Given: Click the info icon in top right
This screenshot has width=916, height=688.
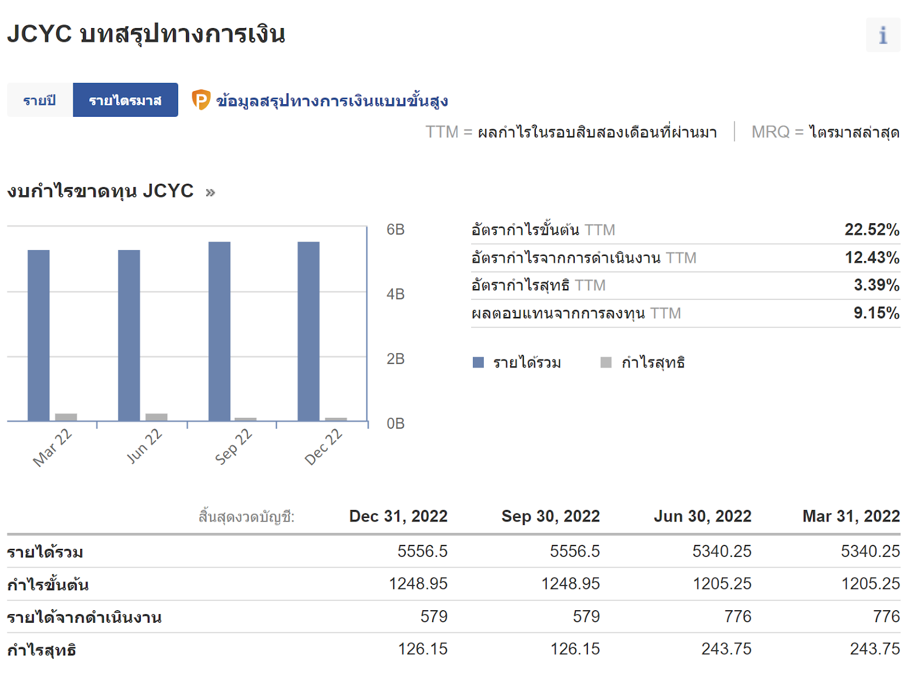Looking at the screenshot, I should tap(882, 35).
